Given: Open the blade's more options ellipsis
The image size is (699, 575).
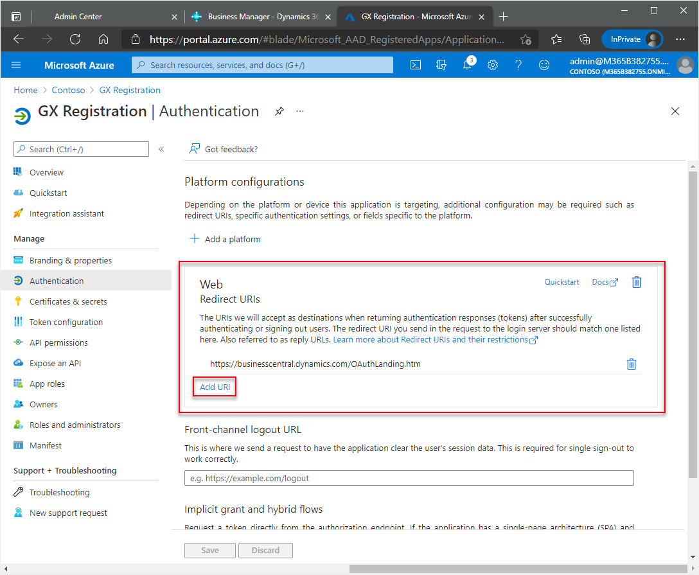Looking at the screenshot, I should pyautogui.click(x=300, y=111).
